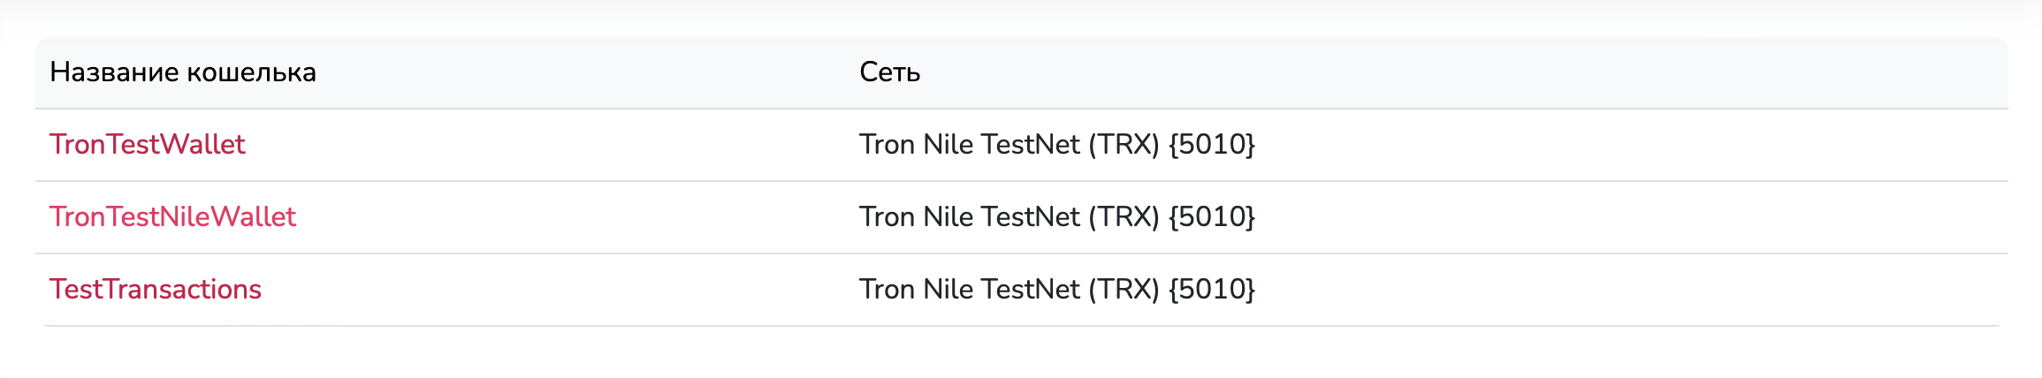Open the TronTestWallet wallet link
2042x378 pixels.
pyautogui.click(x=147, y=145)
